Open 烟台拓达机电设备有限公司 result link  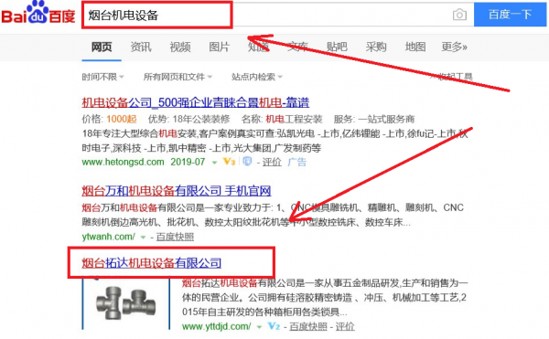coord(152,263)
